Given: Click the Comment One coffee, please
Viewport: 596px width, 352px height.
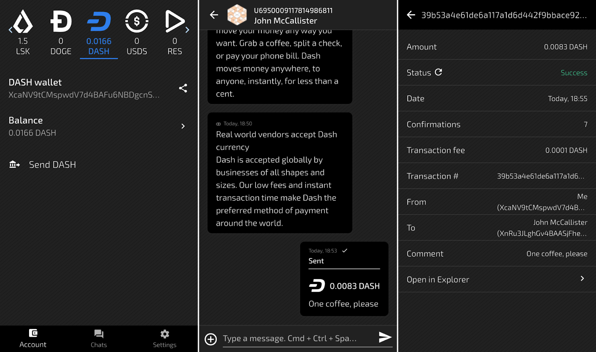Looking at the screenshot, I should click(557, 254).
